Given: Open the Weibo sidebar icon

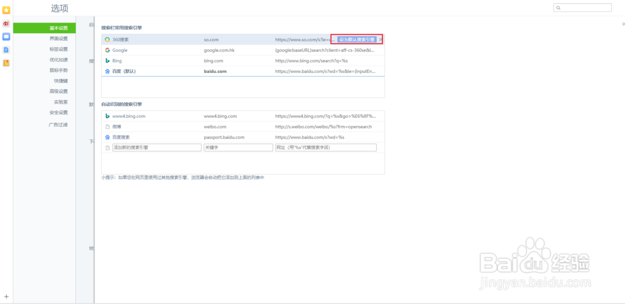Looking at the screenshot, I should coord(6,24).
